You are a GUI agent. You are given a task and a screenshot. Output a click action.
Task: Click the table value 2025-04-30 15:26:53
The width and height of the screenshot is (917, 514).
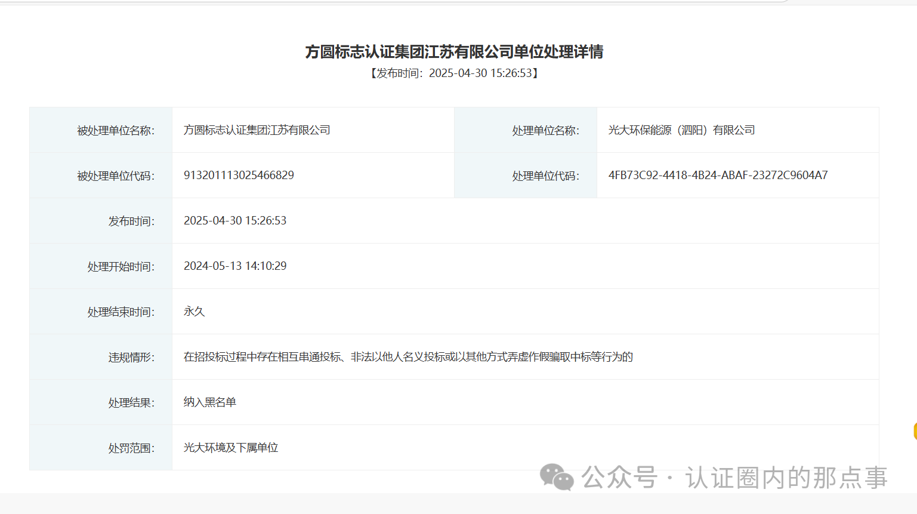[x=235, y=220]
